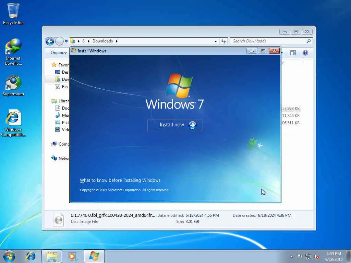
Task: Click the Date created value 6/18/2024 4:36 PM
Action: pos(275,215)
